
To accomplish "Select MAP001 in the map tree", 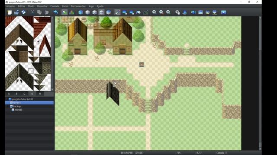I will pos(29,102).
